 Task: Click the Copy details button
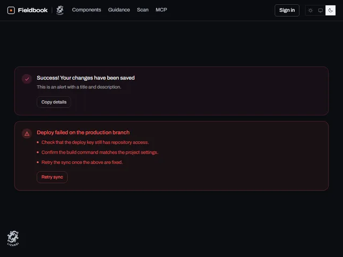[x=54, y=102]
